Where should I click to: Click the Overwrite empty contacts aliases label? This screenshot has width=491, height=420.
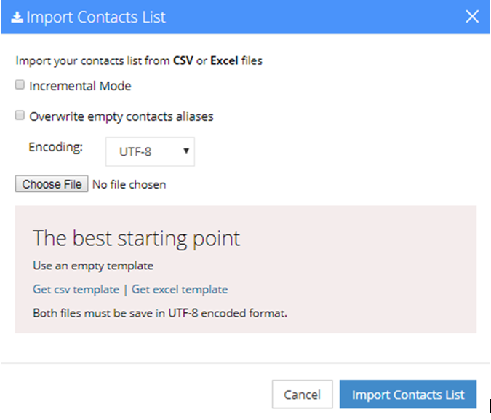pos(121,116)
